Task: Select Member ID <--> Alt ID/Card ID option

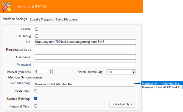Action: 162,87
